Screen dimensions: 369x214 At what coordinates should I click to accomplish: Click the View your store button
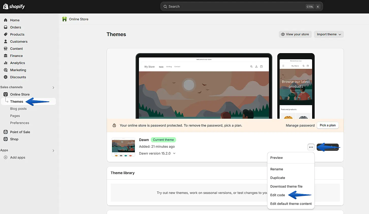[x=295, y=34]
